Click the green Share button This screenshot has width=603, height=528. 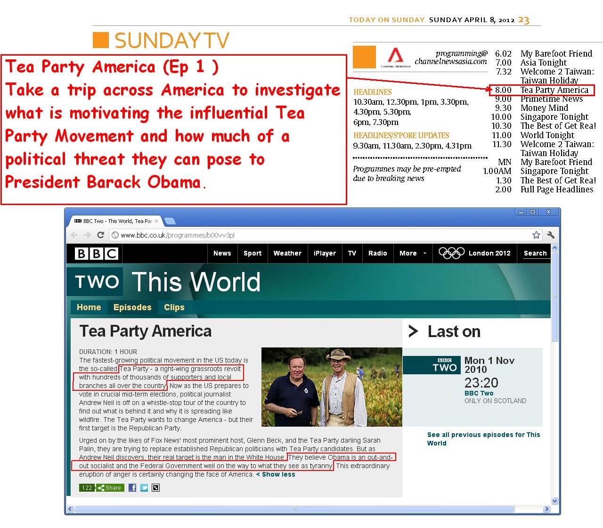tap(110, 488)
